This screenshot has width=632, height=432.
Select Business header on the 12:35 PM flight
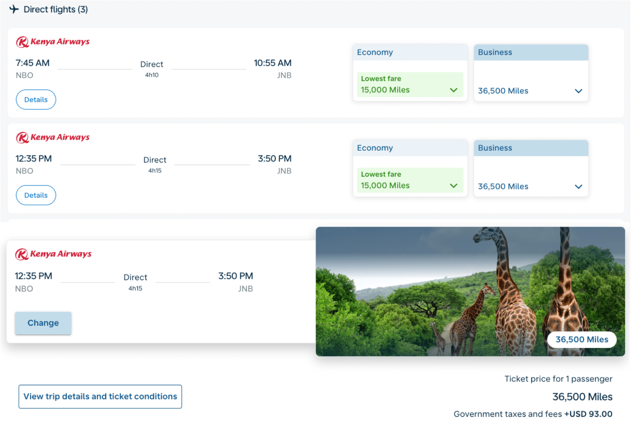coord(530,148)
